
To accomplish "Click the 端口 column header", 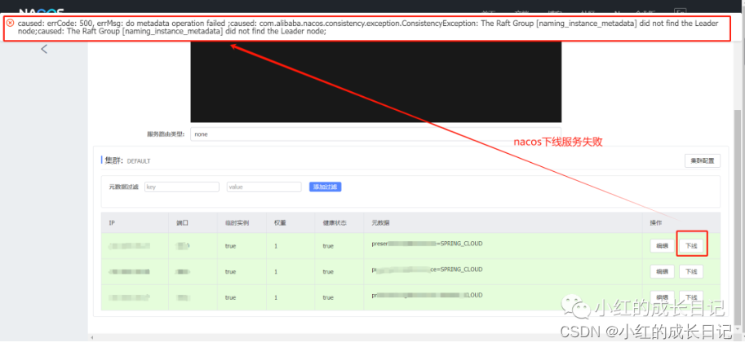I will [193, 223].
